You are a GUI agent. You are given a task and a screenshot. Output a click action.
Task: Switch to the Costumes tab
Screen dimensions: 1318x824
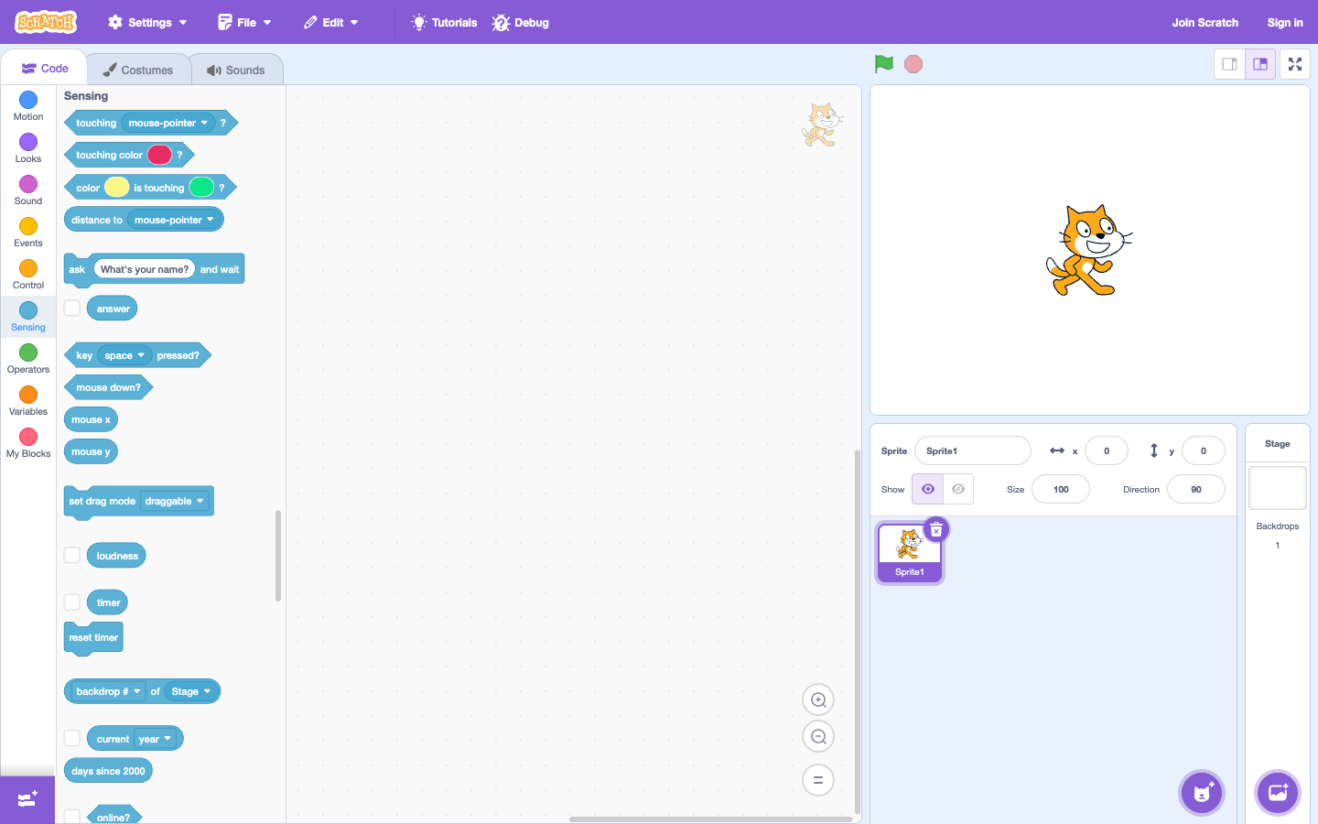tap(138, 70)
